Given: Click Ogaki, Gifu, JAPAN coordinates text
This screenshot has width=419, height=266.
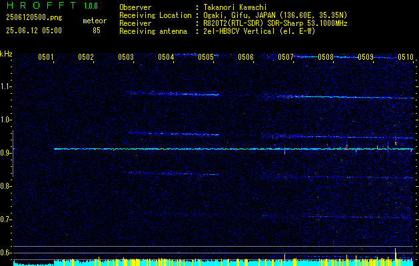Looking at the screenshot, I should coord(275,15).
